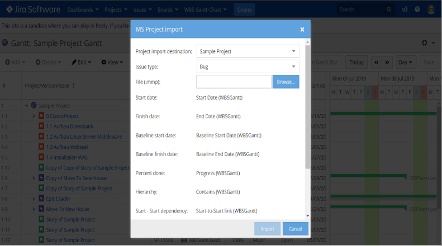Open the help question mark icon
The width and height of the screenshot is (442, 246).
pos(417,9)
